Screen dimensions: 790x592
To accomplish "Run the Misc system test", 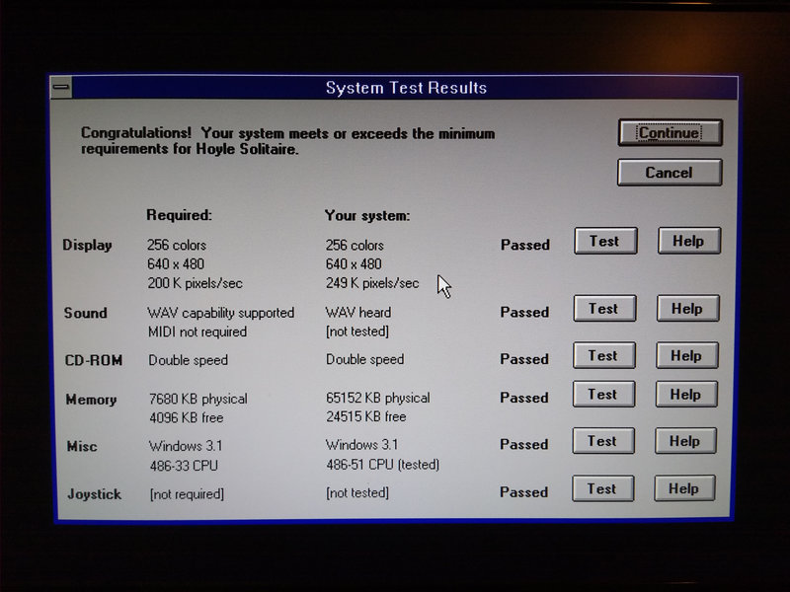I will (602, 442).
